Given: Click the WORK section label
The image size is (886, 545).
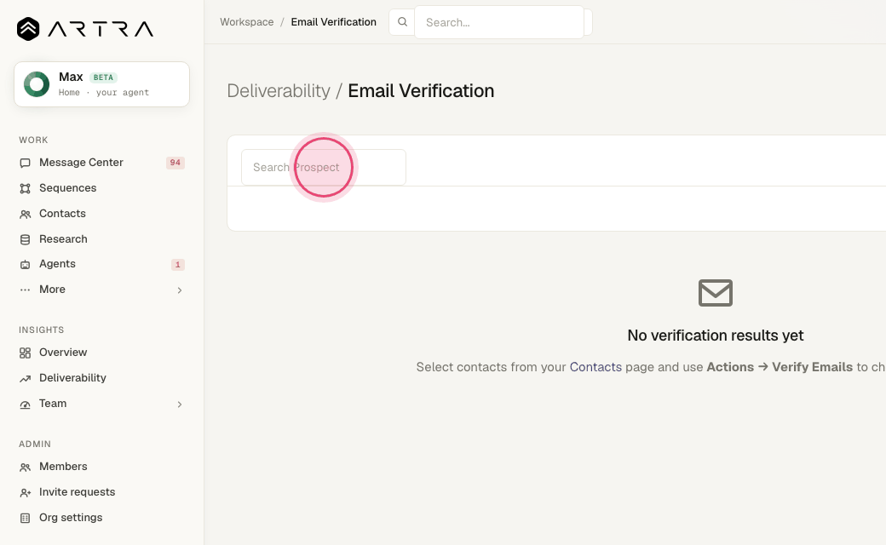Looking at the screenshot, I should [33, 140].
